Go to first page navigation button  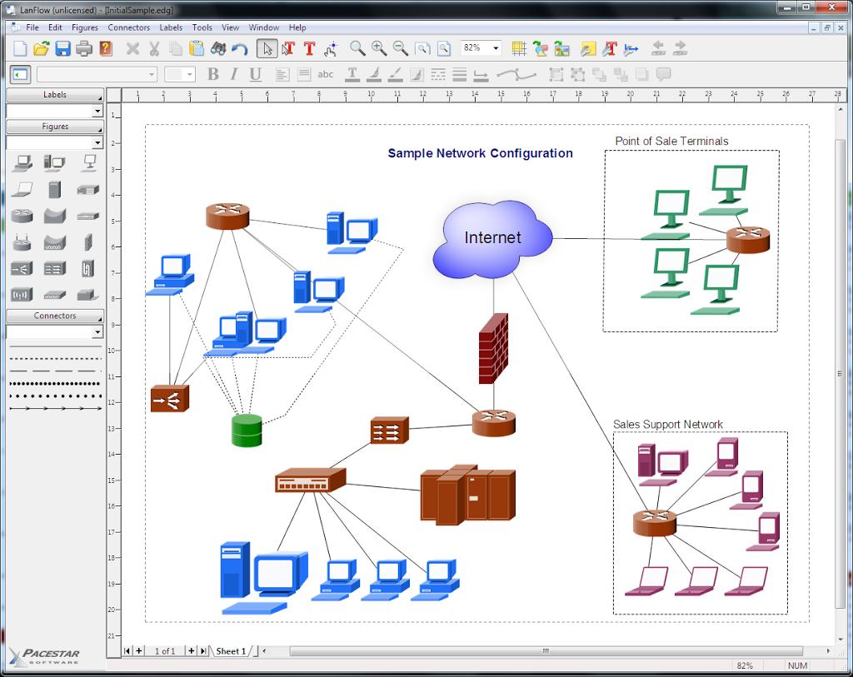(127, 651)
